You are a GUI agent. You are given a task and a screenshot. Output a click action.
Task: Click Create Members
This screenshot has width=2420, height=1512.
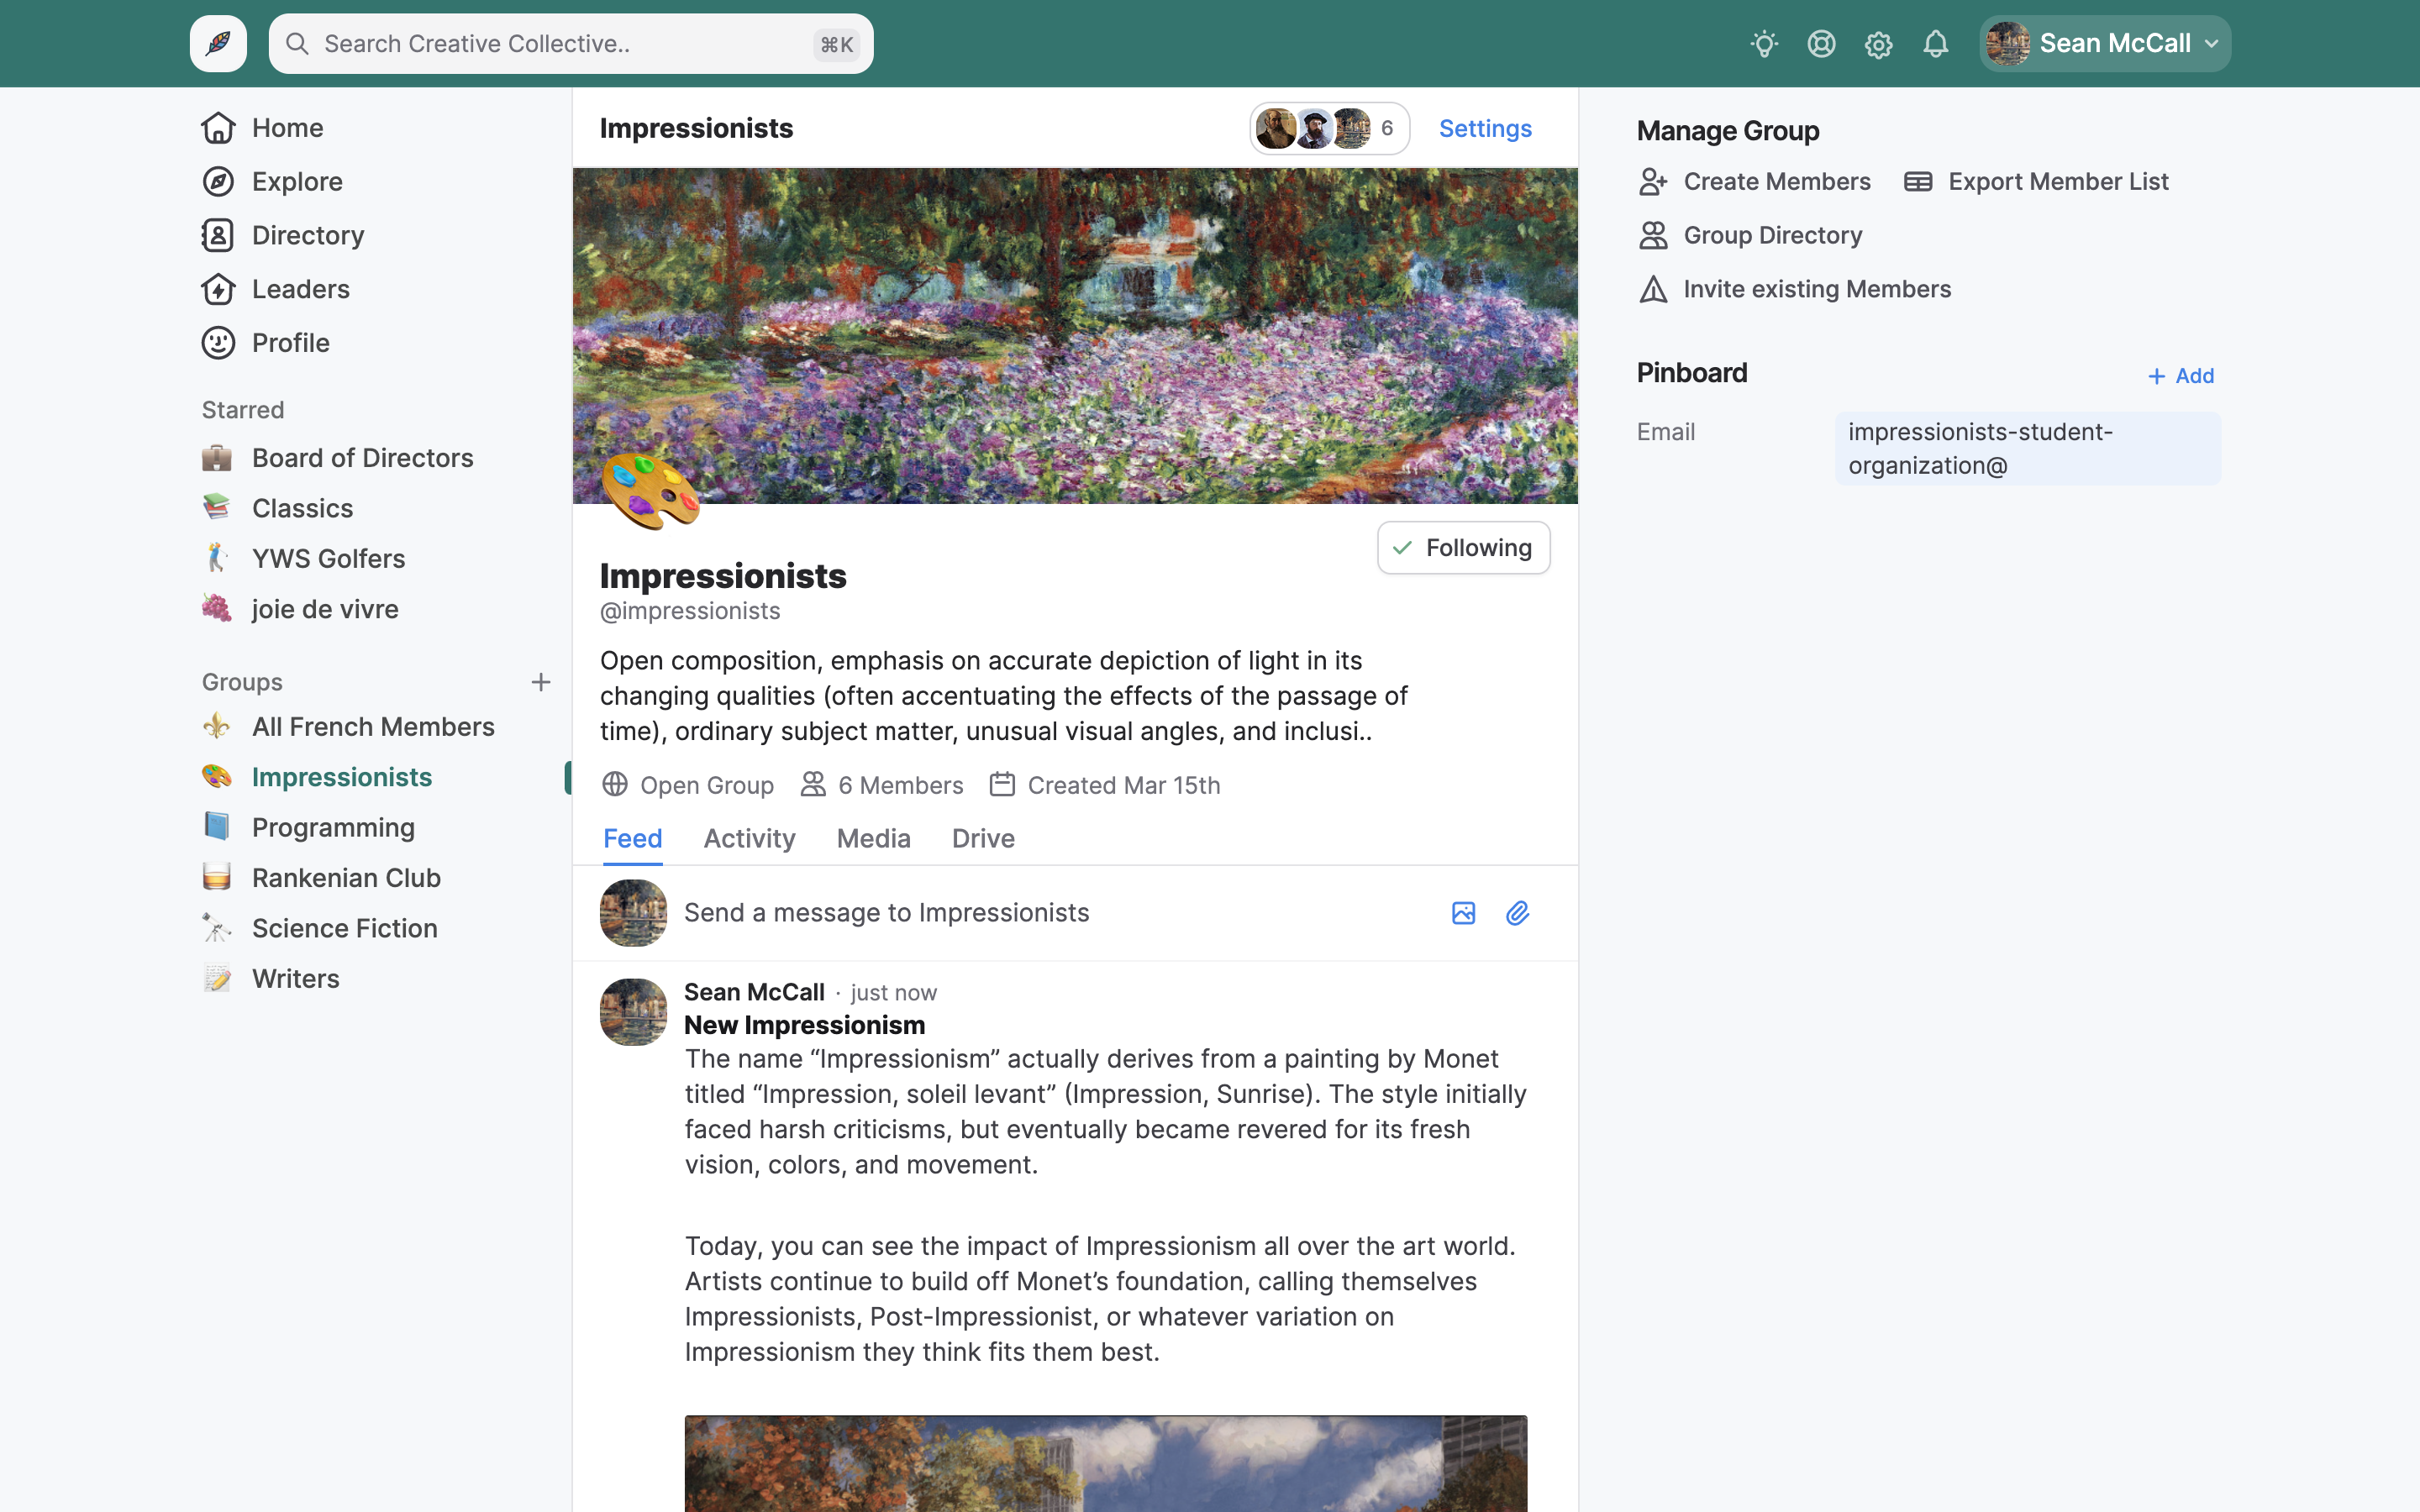(x=1755, y=182)
